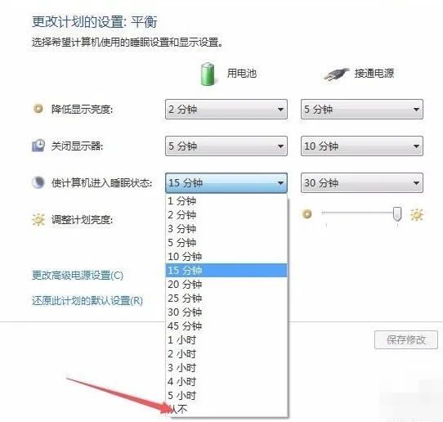Click the green battery icon

coord(208,74)
